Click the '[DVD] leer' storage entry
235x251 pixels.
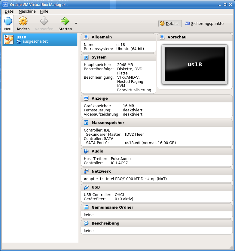pos(134,135)
